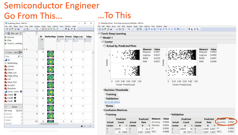Click the Open file folder icon in data table window
238x135 pixels.
tap(15, 29)
